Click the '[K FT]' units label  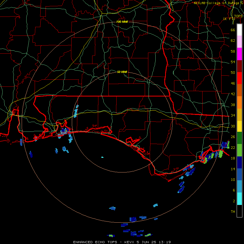coord(229,19)
